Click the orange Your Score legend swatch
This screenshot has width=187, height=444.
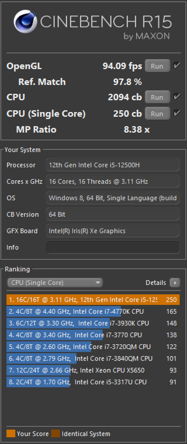[11, 433]
